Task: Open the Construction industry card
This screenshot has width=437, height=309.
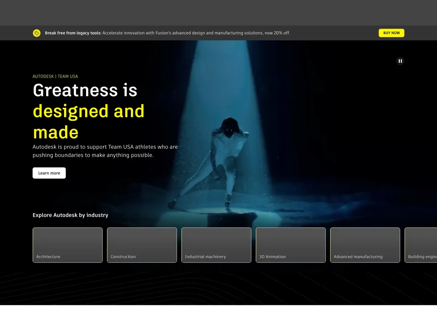Action: [142, 245]
